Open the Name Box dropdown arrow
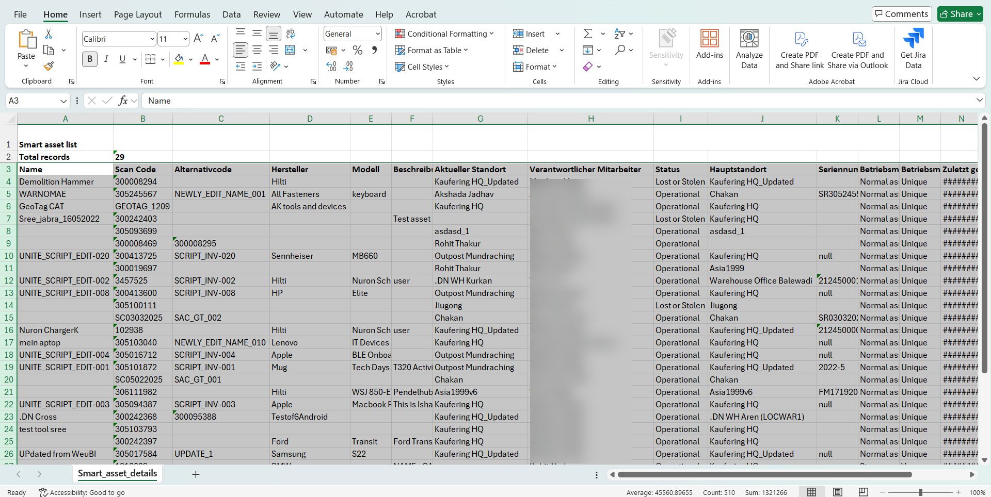This screenshot has width=991, height=497. (x=63, y=101)
